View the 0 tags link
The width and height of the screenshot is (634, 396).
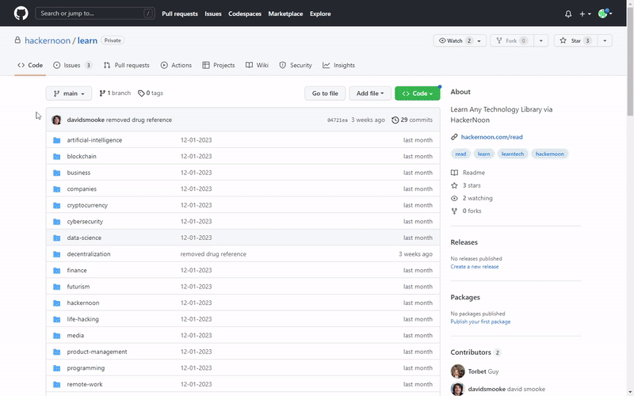pos(151,93)
